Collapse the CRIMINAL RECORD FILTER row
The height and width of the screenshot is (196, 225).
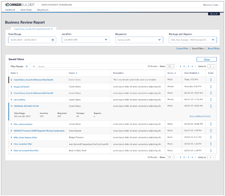[11, 106]
